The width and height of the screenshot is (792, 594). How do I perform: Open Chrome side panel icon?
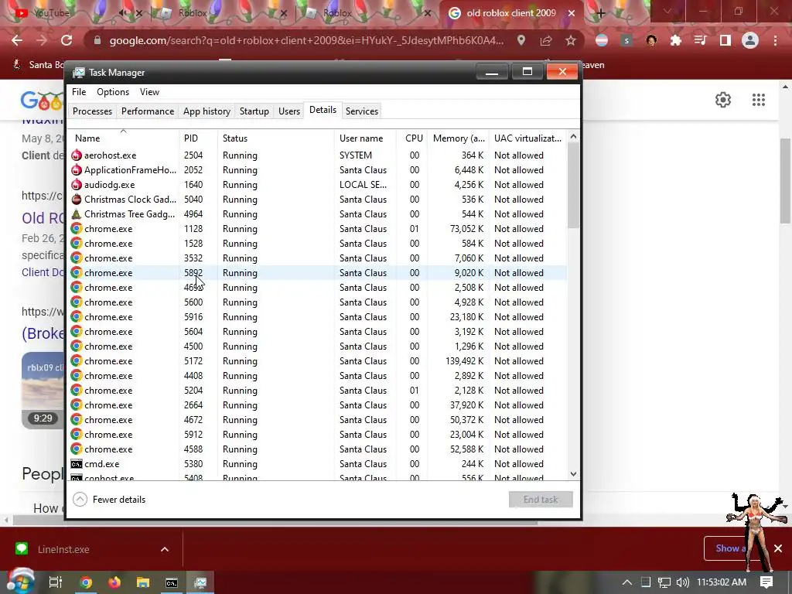click(725, 40)
